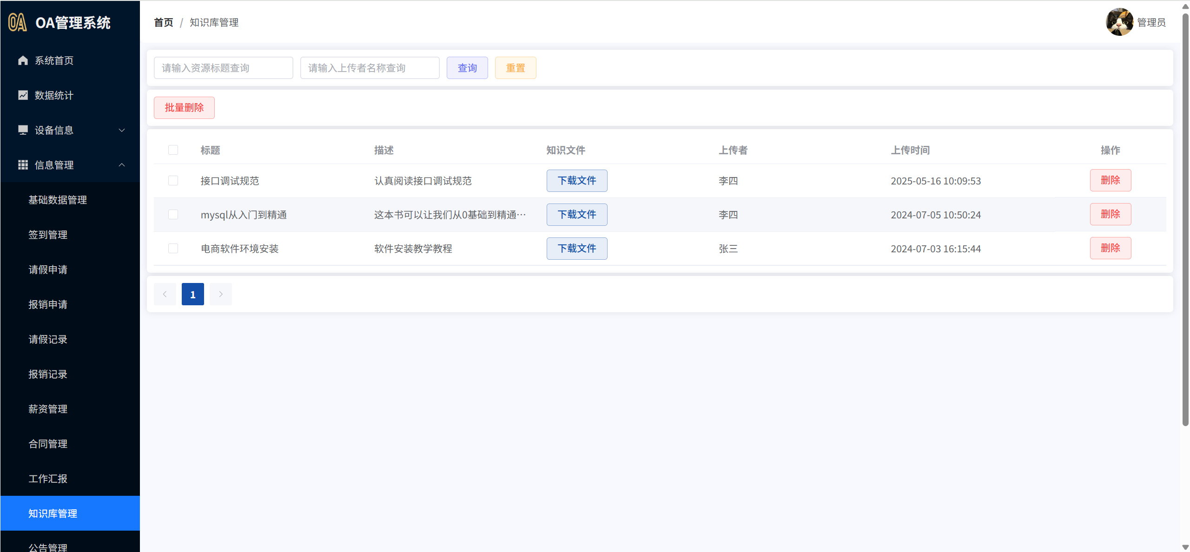Open 薪资管理 in the sidebar
This screenshot has width=1190, height=552.
click(x=48, y=409)
